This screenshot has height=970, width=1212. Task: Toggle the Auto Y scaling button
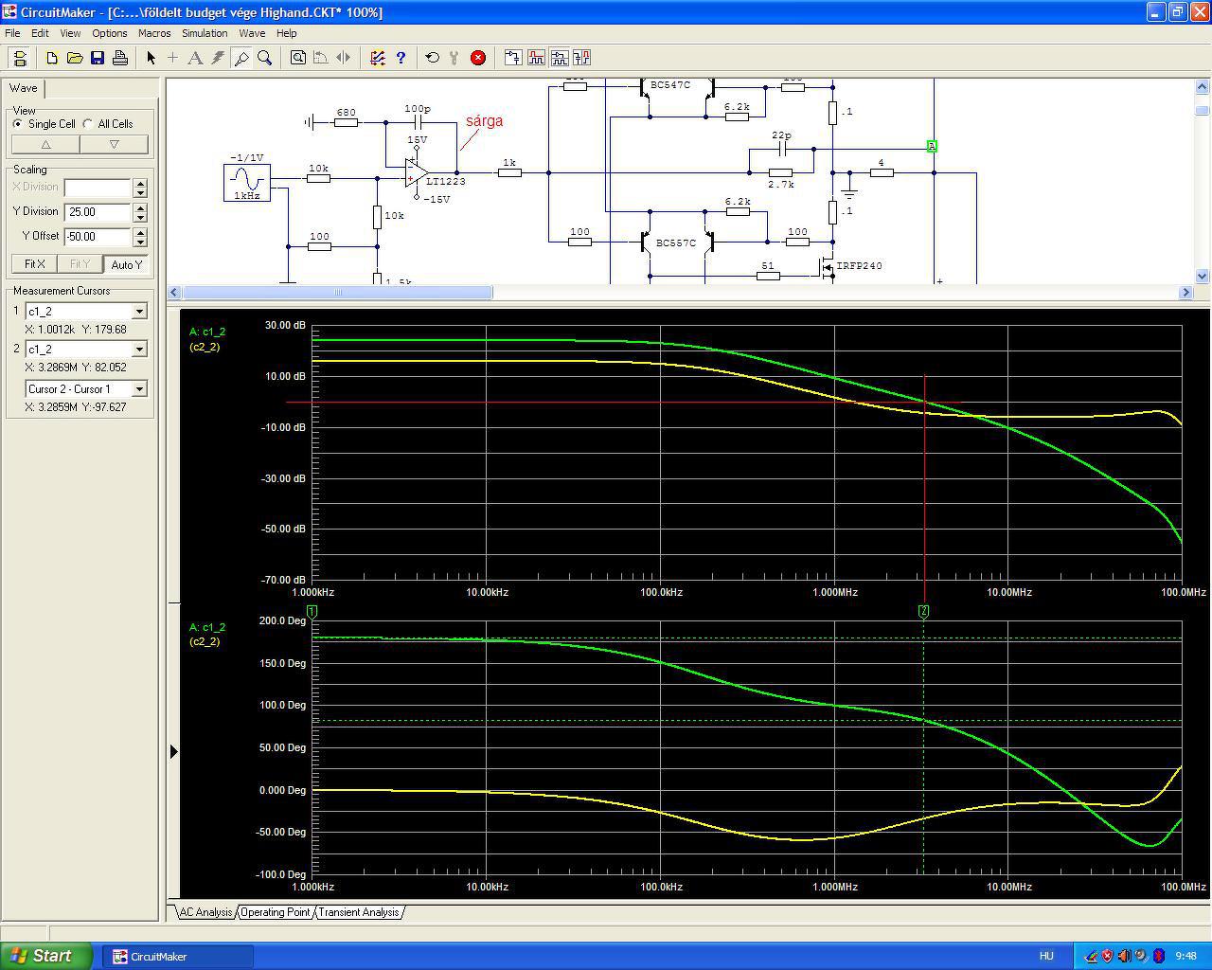(126, 264)
